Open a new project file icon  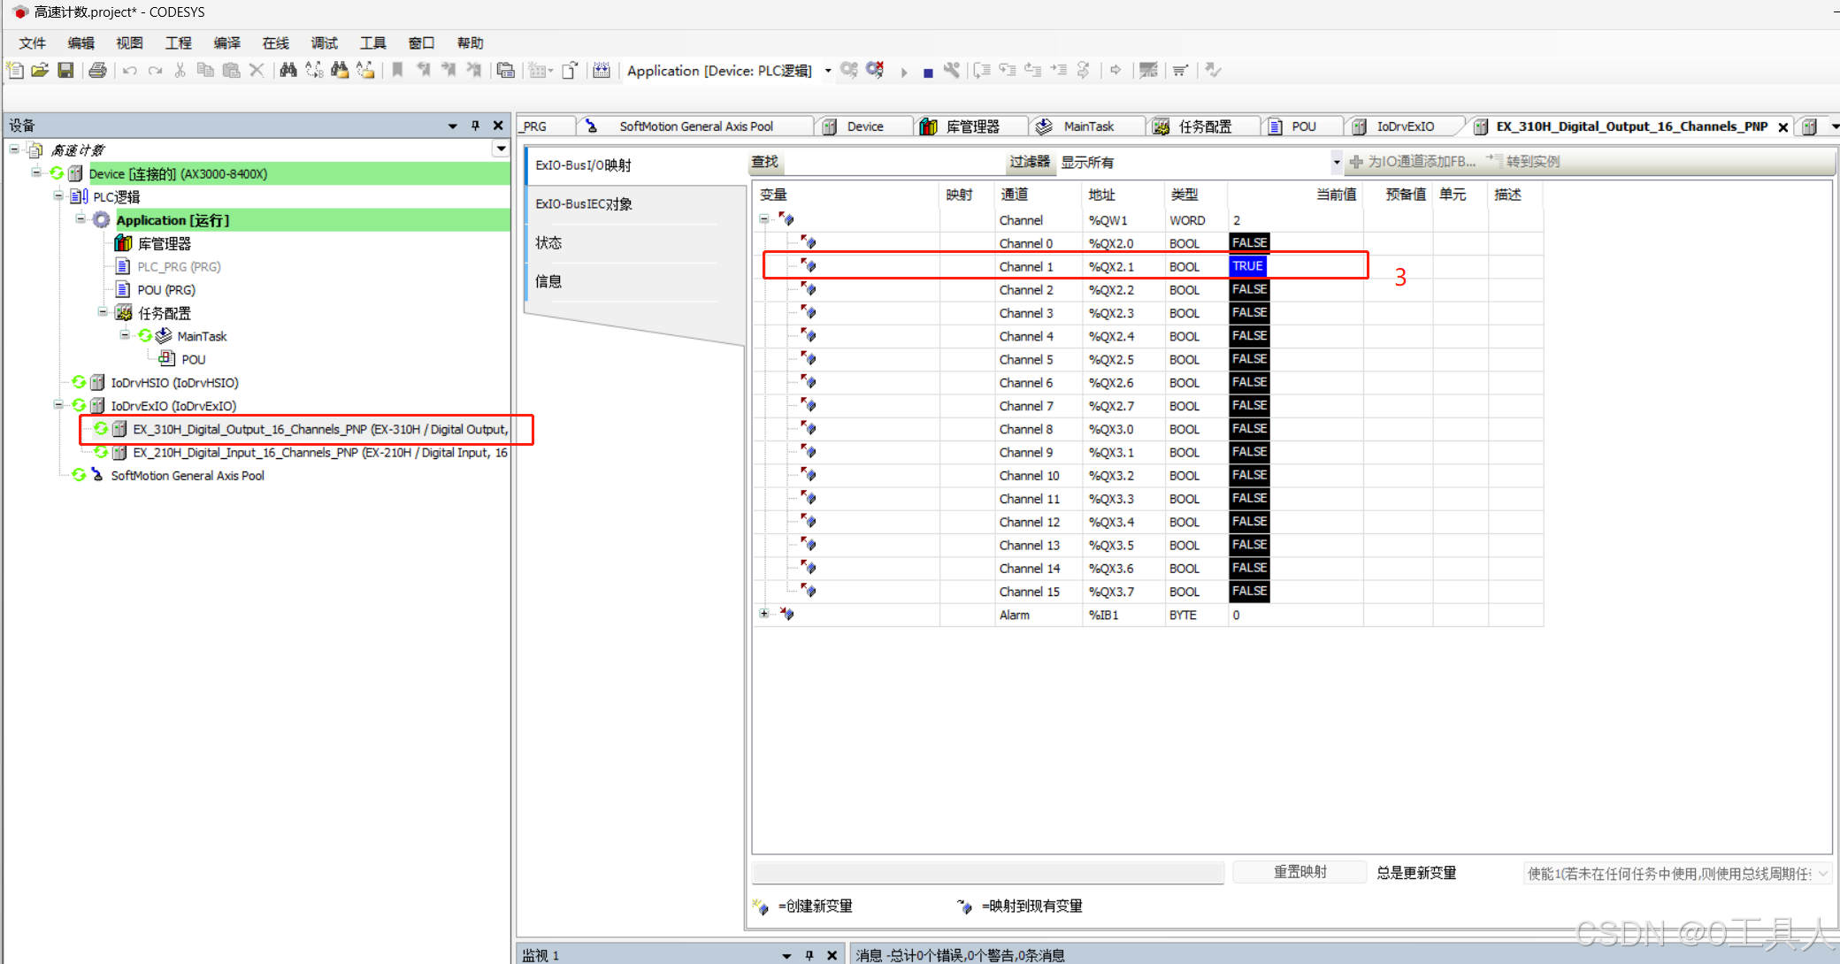[15, 70]
